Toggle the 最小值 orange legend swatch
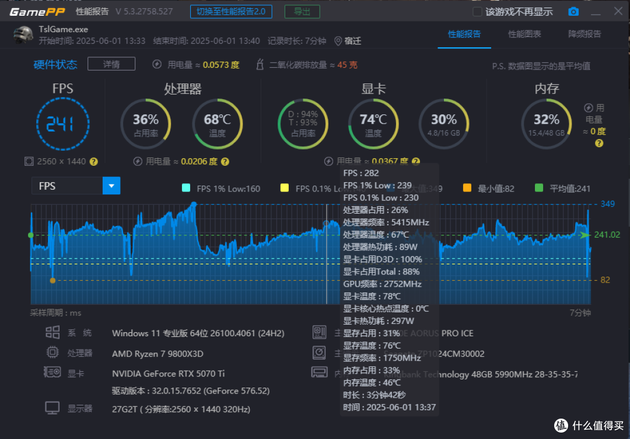 [x=467, y=188]
